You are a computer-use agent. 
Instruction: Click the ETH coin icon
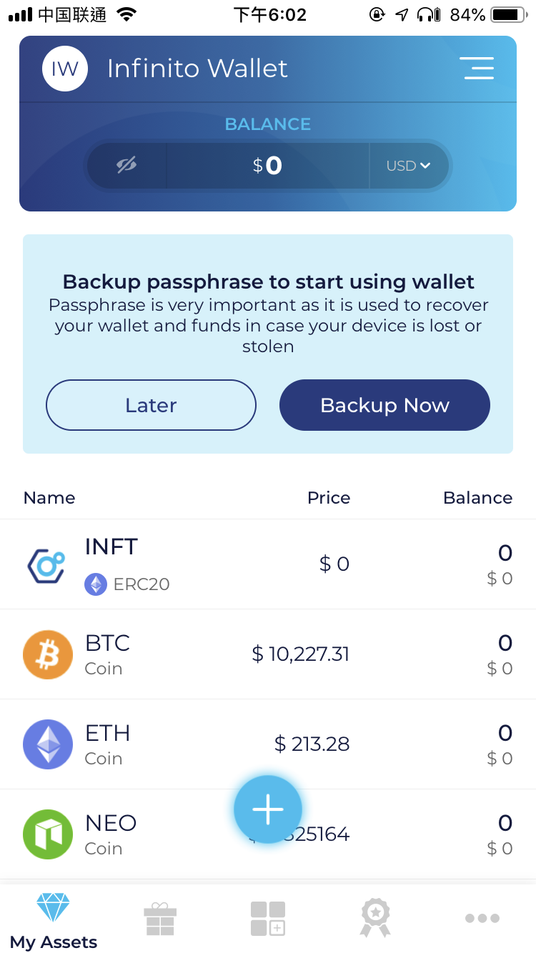click(x=47, y=744)
